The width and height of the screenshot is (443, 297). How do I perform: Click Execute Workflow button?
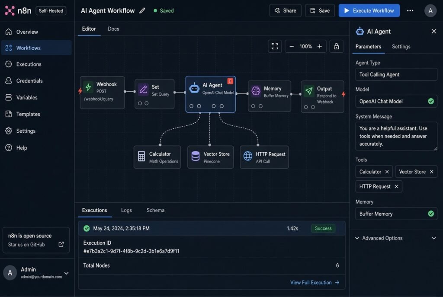pyautogui.click(x=369, y=11)
